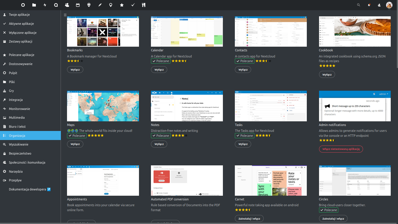The image size is (398, 224).
Task: Click 'Wyłącz' button for Tasks
Action: (x=243, y=144)
